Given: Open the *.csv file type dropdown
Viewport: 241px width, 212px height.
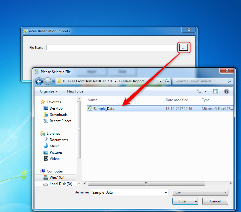Looking at the screenshot, I should (x=200, y=192).
